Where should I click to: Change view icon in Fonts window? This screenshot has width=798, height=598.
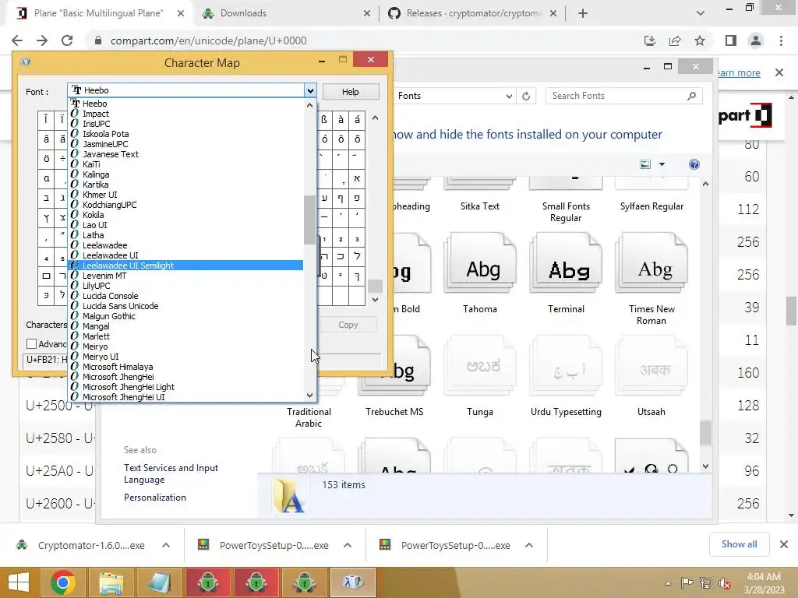click(645, 164)
